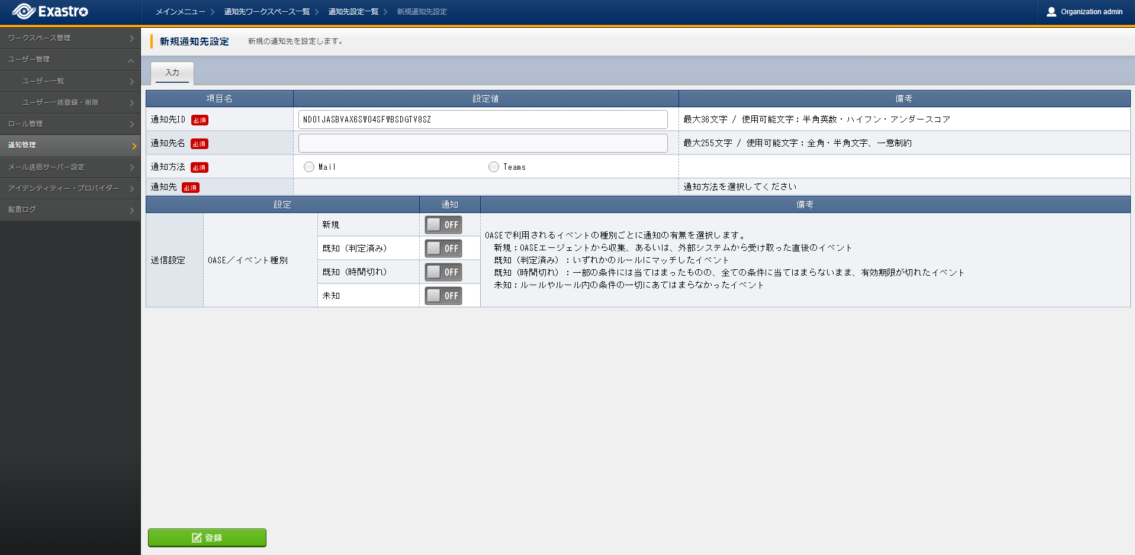The height and width of the screenshot is (555, 1135).
Task: Click the 登録 register button
Action: point(207,537)
